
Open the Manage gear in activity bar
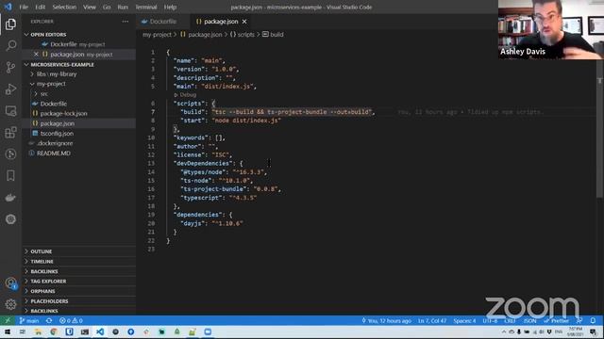10,304
